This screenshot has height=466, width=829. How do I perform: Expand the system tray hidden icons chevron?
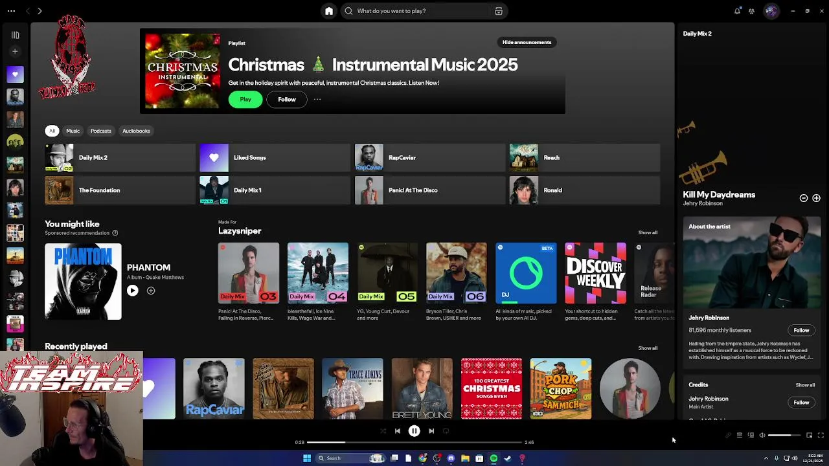coord(766,458)
